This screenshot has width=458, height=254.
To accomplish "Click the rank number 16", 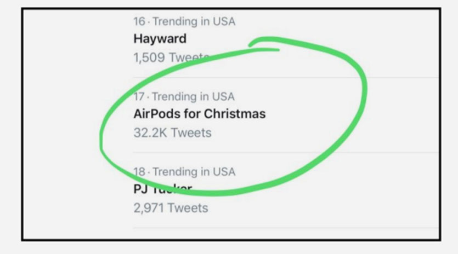I will click(x=139, y=22).
